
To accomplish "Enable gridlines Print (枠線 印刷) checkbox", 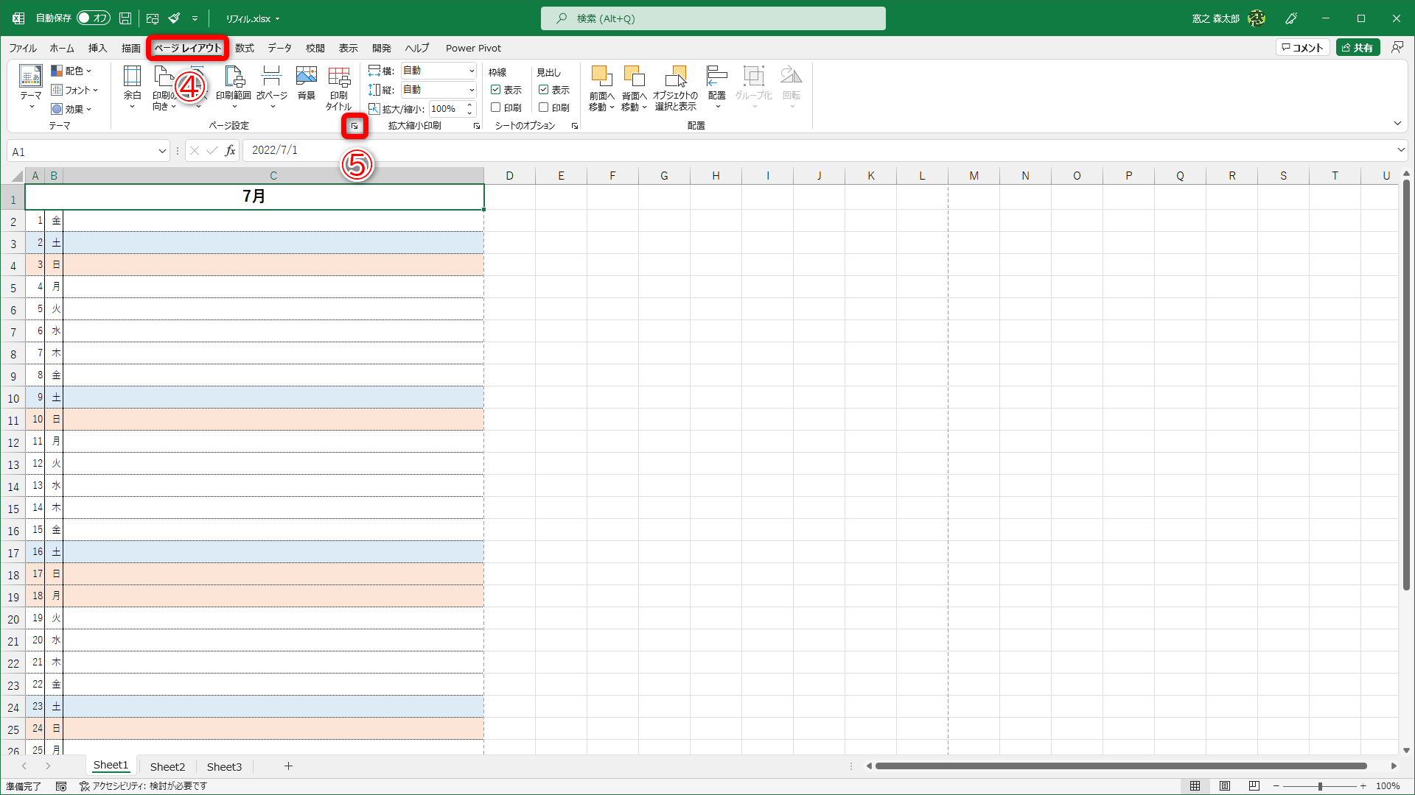I will 496,107.
